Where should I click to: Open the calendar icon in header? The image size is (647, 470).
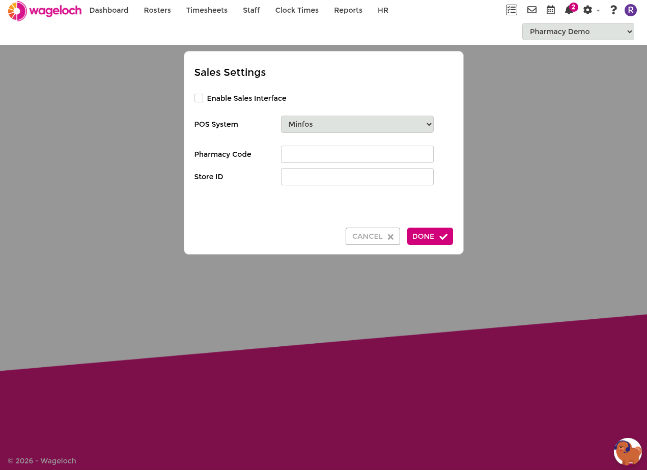(x=551, y=10)
